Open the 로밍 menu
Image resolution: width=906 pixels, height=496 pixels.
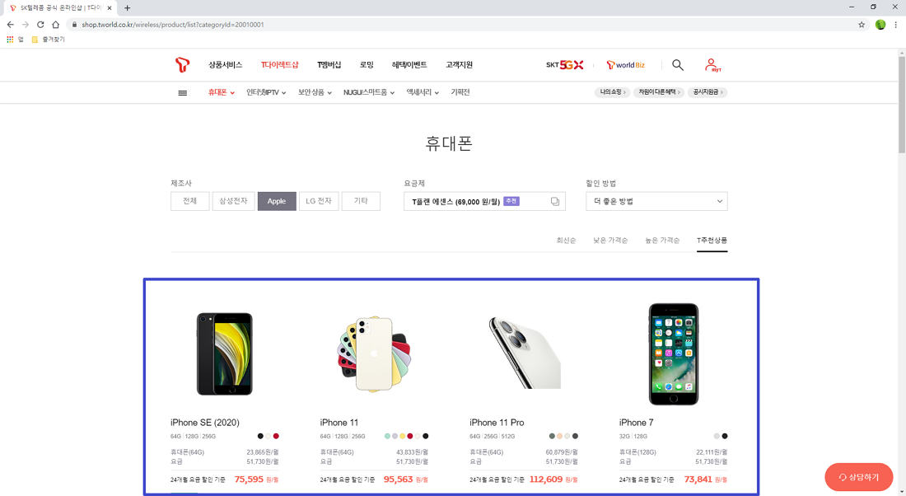367,65
